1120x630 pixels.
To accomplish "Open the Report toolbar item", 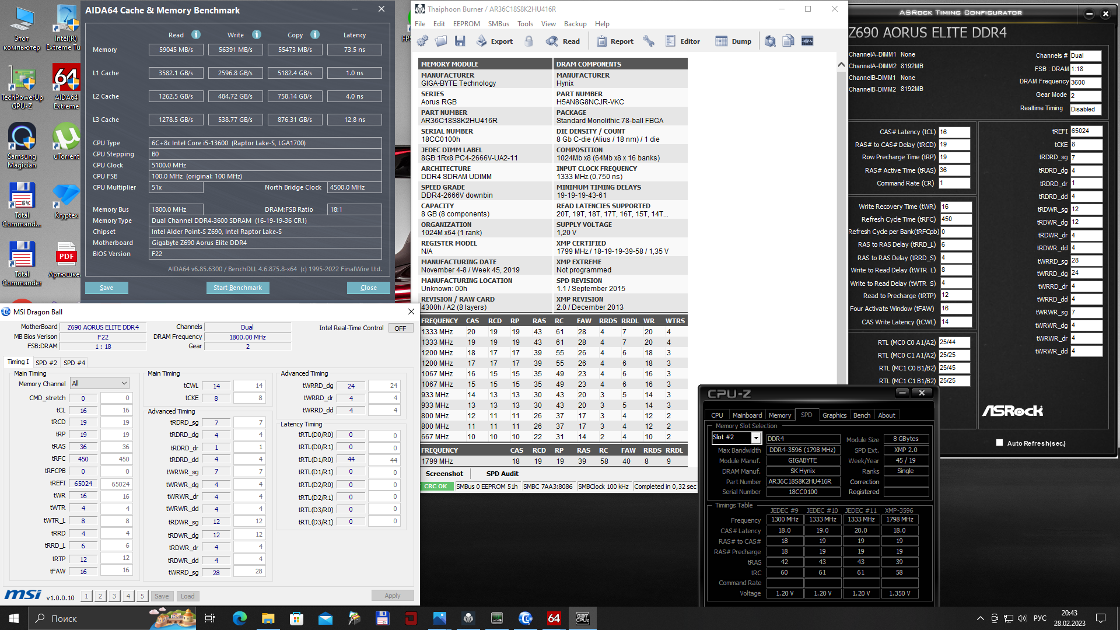I will 615,41.
